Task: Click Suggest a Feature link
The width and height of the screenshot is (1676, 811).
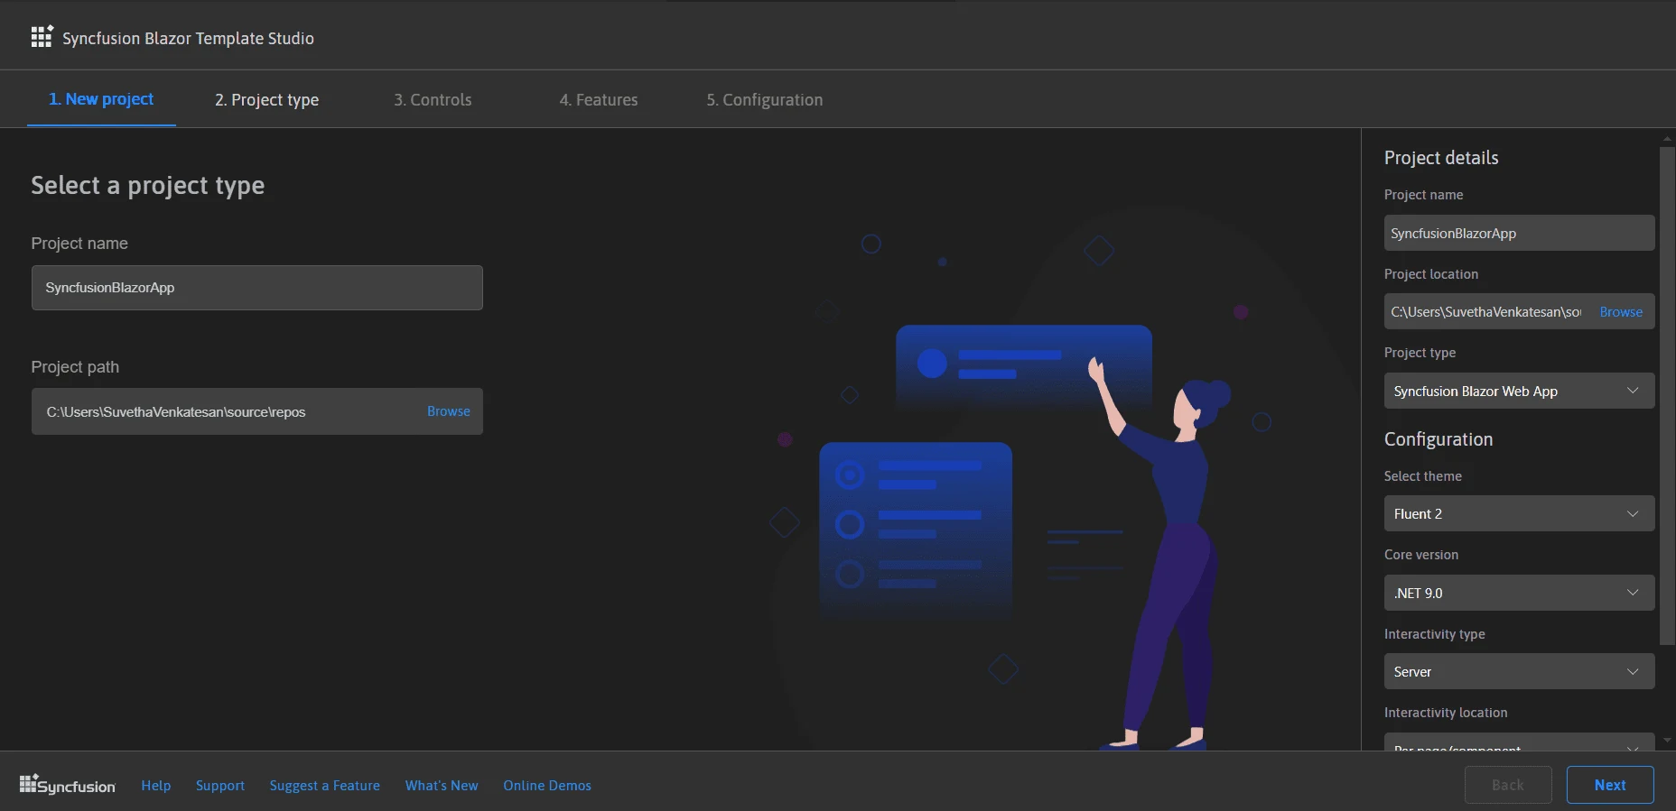Action: pyautogui.click(x=325, y=786)
